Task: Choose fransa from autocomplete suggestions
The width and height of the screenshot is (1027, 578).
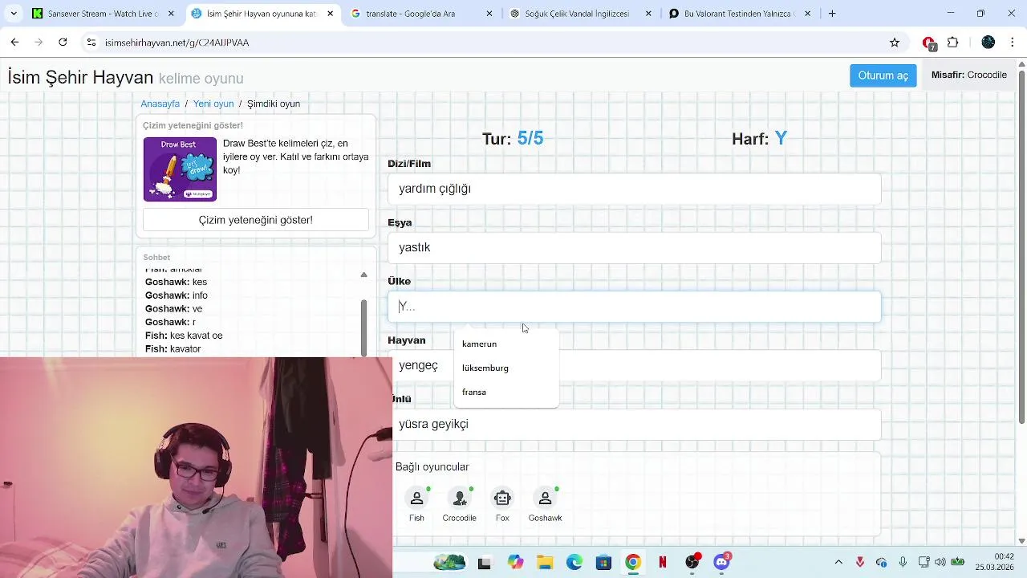Action: click(x=506, y=392)
